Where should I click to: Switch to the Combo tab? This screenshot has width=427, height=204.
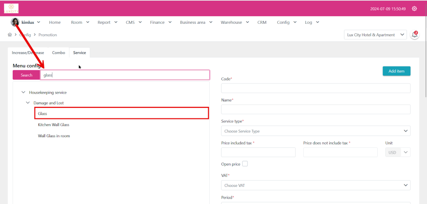[58, 53]
